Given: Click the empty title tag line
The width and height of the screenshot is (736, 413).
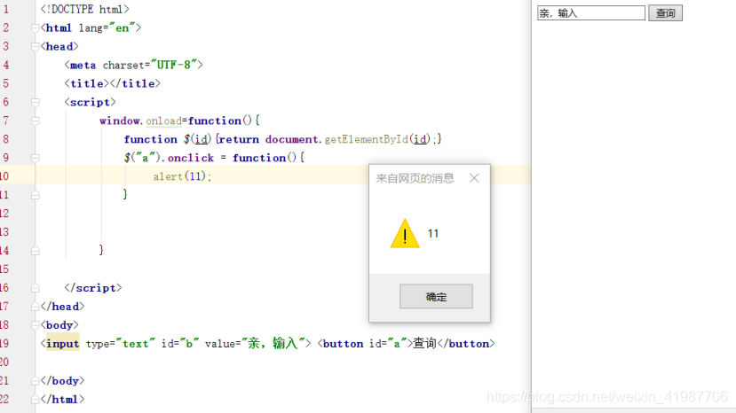Looking at the screenshot, I should (112, 83).
